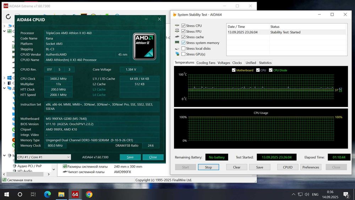Open the Clocks tab
This screenshot has width=355, height=200.
click(x=237, y=63)
